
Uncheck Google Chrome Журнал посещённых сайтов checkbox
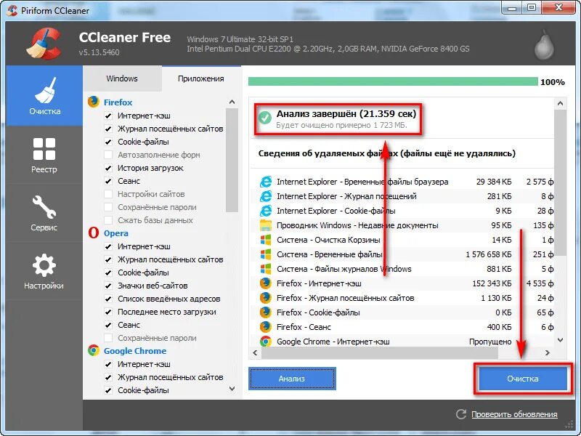pyautogui.click(x=108, y=377)
